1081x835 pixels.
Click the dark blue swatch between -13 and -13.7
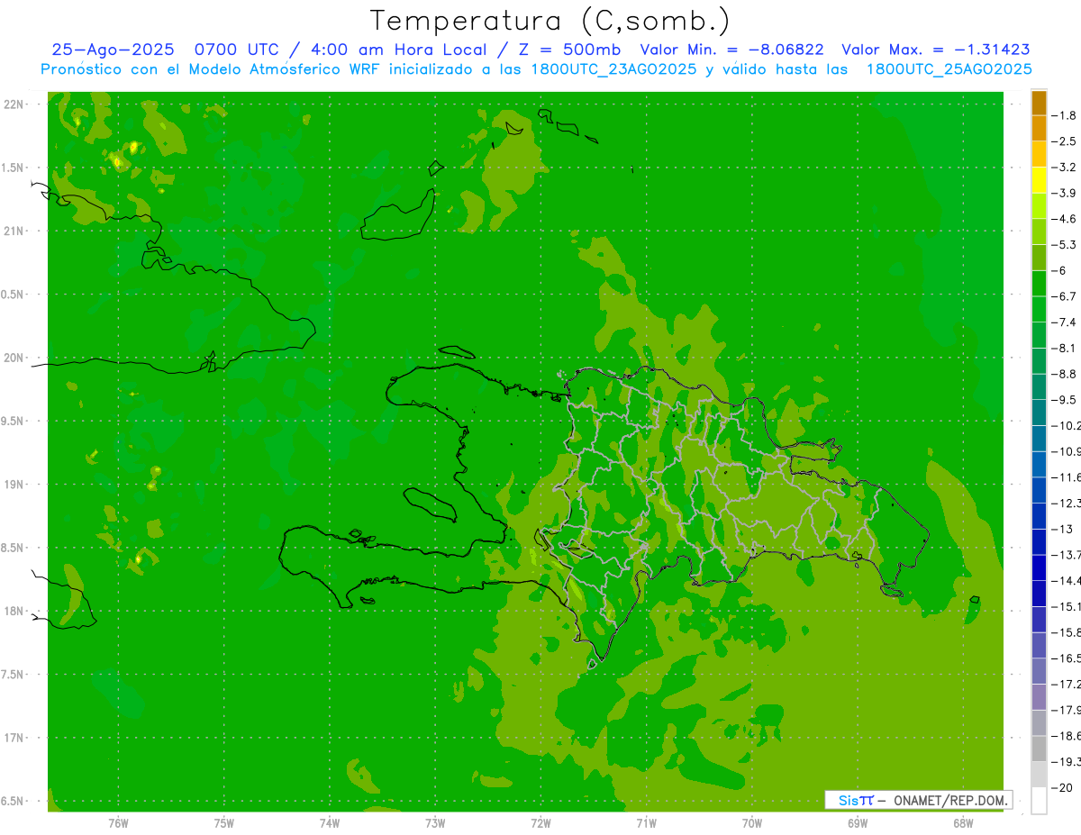click(x=1039, y=542)
